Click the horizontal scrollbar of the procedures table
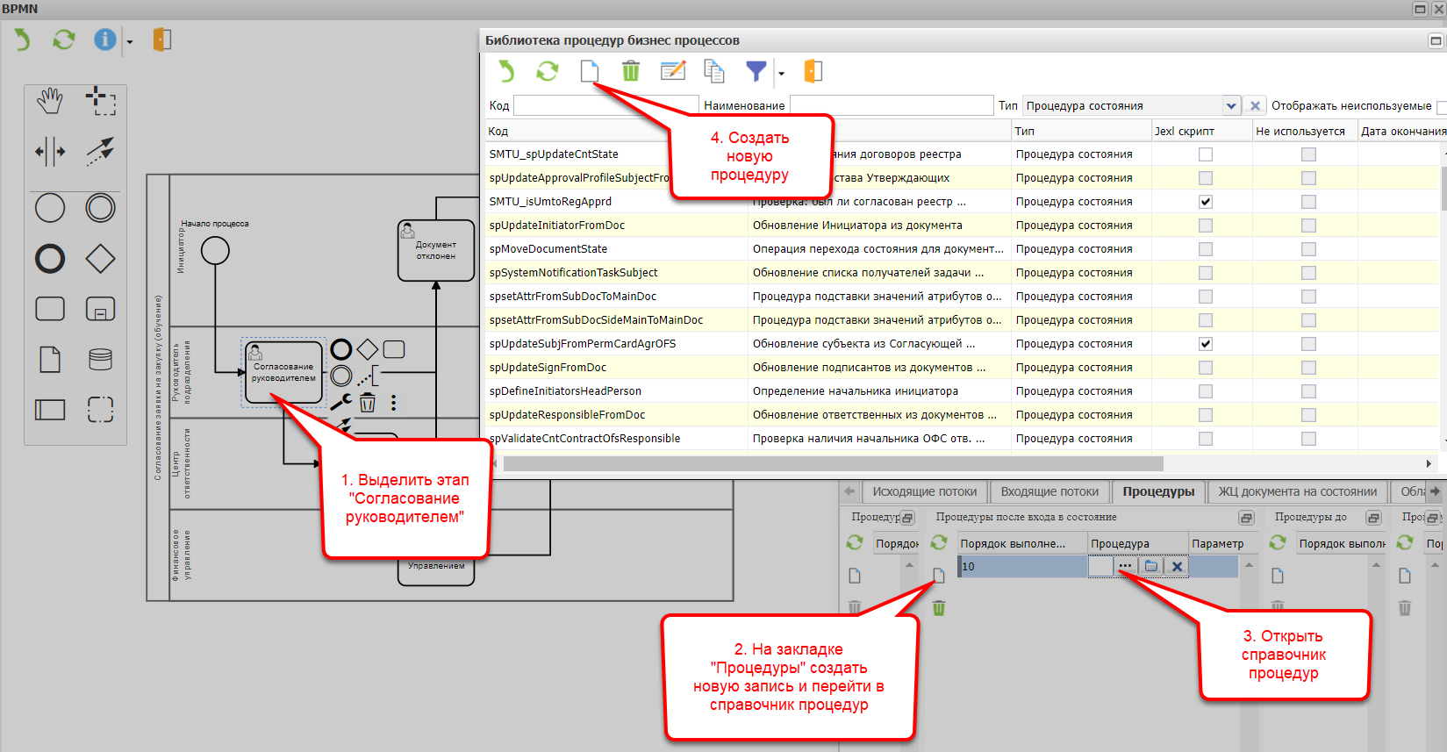 pyautogui.click(x=832, y=463)
